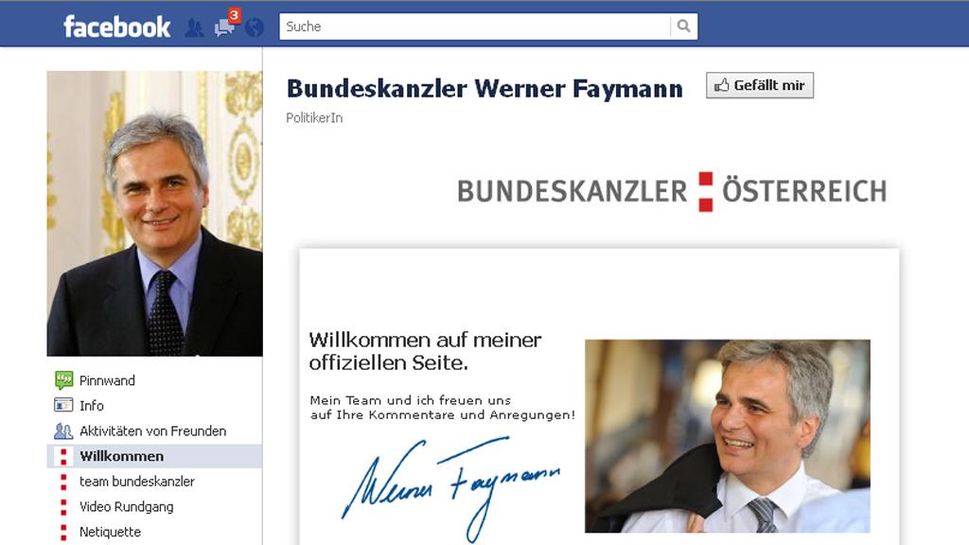Click the Info card icon
The width and height of the screenshot is (969, 545).
tap(63, 405)
